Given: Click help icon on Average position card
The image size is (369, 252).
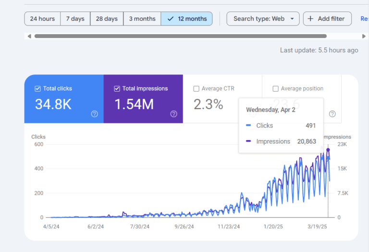Looking at the screenshot, I should (332, 114).
